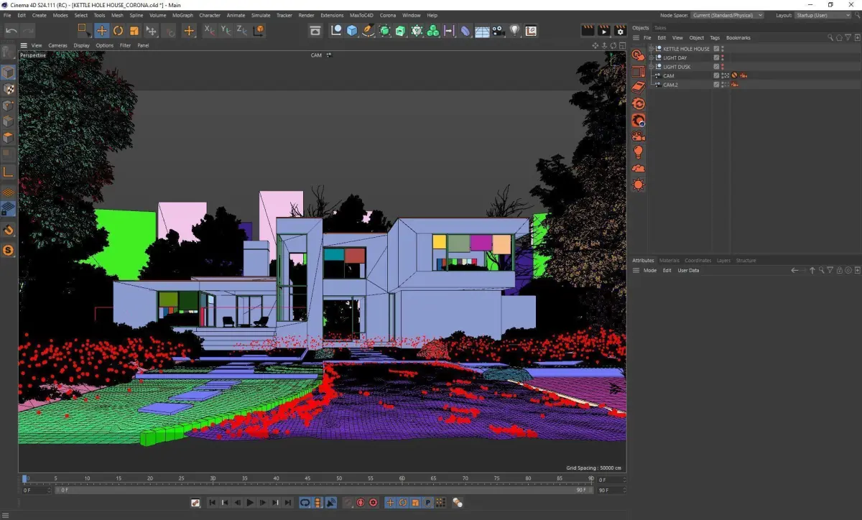Activate the Move tool in top toolbar

point(102,30)
